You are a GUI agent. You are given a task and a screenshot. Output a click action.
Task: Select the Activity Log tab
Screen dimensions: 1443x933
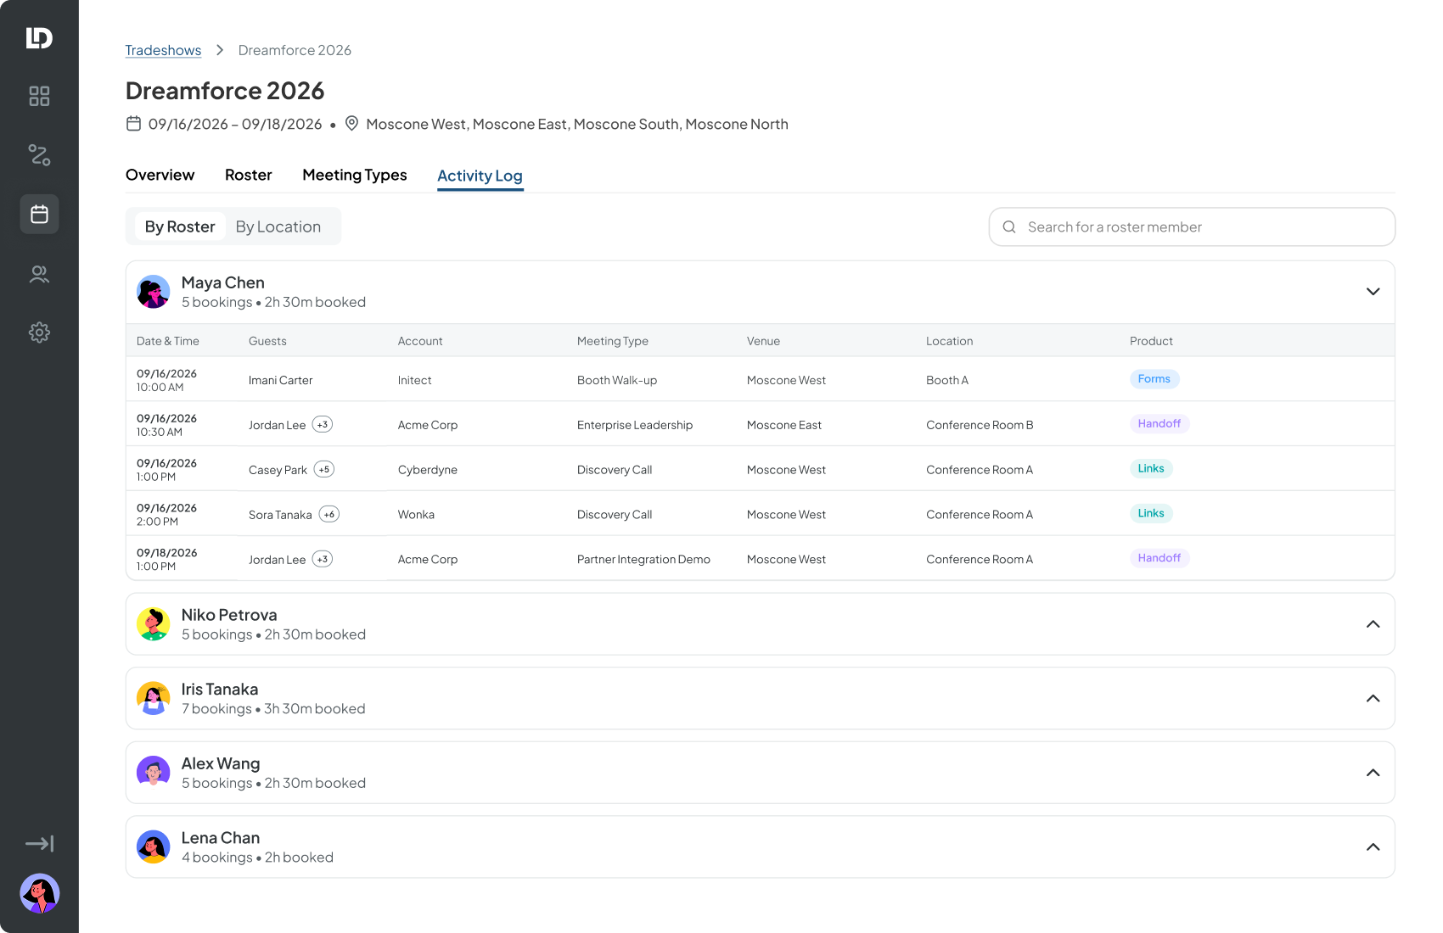pyautogui.click(x=480, y=176)
